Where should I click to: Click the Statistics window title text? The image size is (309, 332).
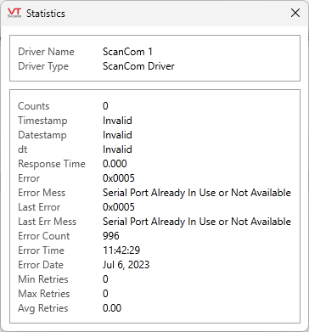(46, 14)
